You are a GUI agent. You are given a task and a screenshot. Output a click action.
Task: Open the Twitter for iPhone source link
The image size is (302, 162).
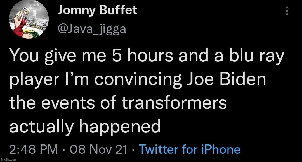point(190,150)
